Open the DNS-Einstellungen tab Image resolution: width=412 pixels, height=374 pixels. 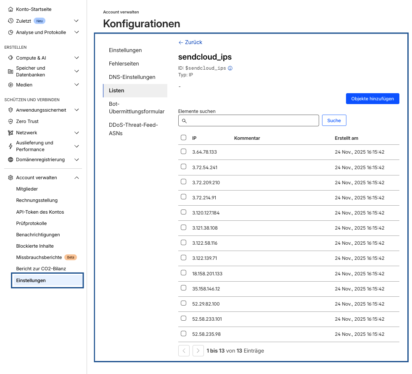132,77
